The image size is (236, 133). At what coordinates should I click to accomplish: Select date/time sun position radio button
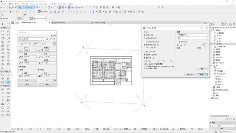tap(19, 70)
